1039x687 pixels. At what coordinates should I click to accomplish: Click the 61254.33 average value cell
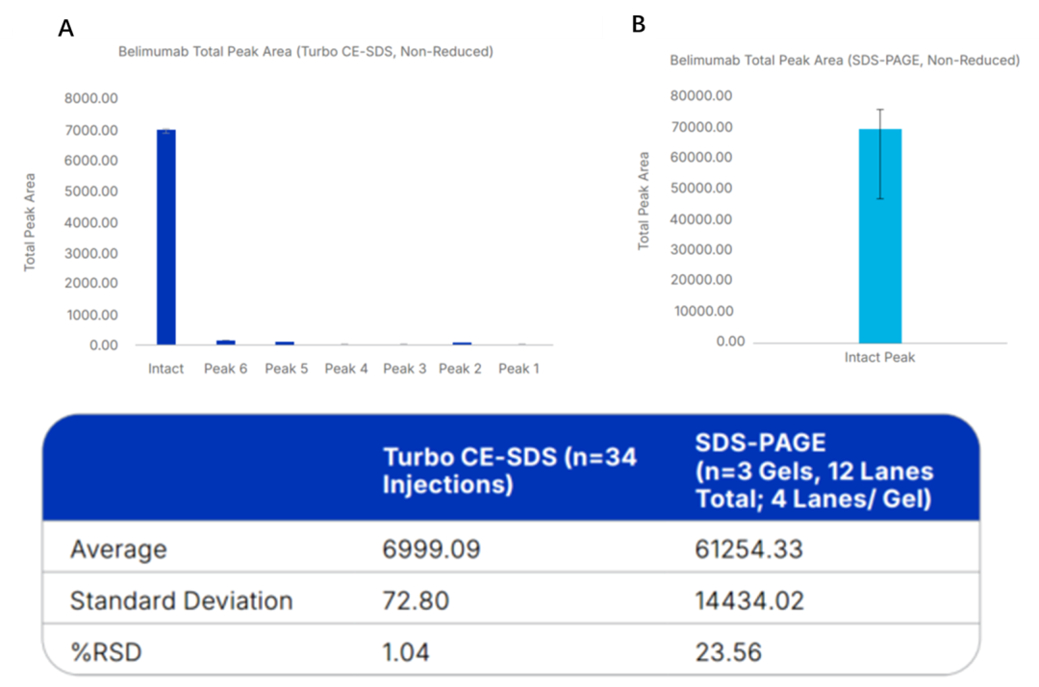coord(748,549)
